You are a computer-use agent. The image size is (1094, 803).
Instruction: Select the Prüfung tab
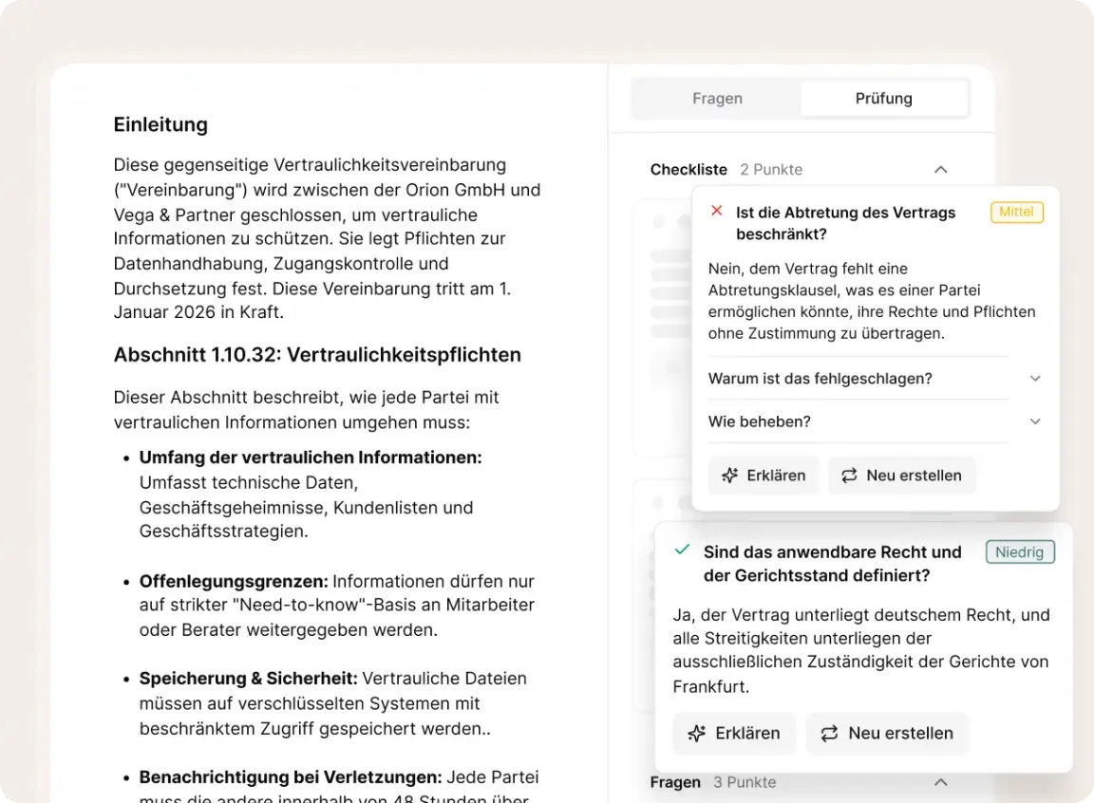click(x=883, y=99)
